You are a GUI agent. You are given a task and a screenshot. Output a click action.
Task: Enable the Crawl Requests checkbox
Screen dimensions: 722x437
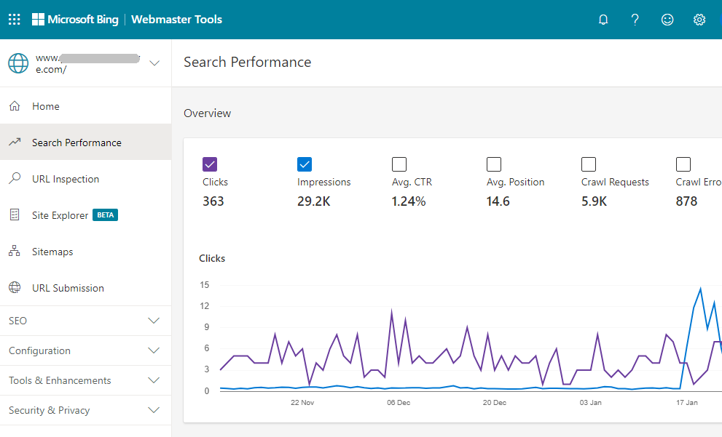589,164
